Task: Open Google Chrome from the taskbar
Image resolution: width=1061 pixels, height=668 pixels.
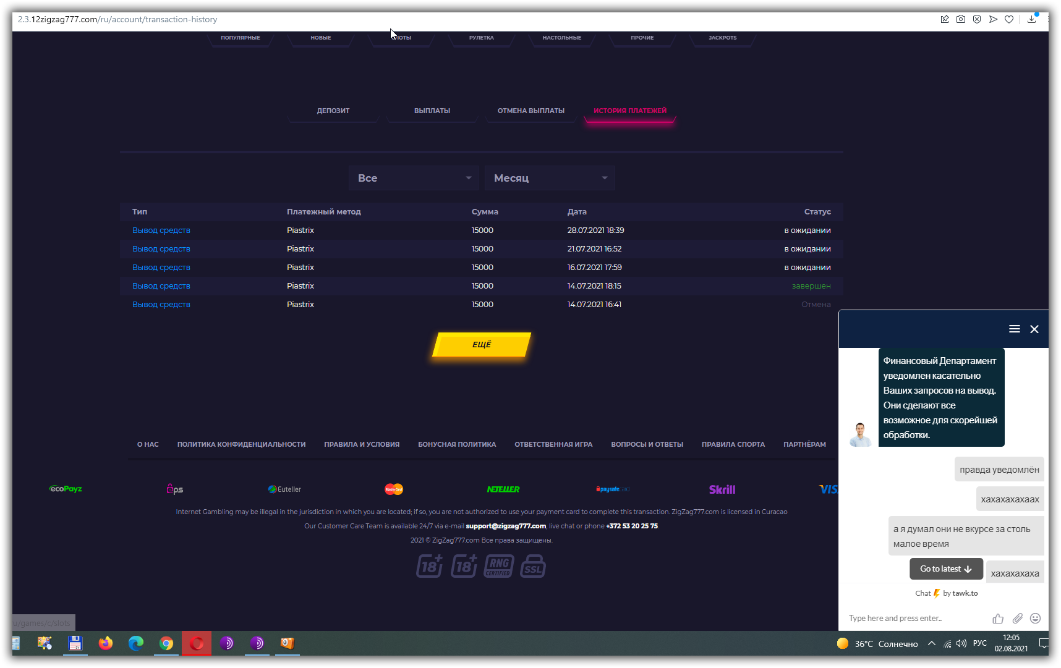Action: click(166, 643)
